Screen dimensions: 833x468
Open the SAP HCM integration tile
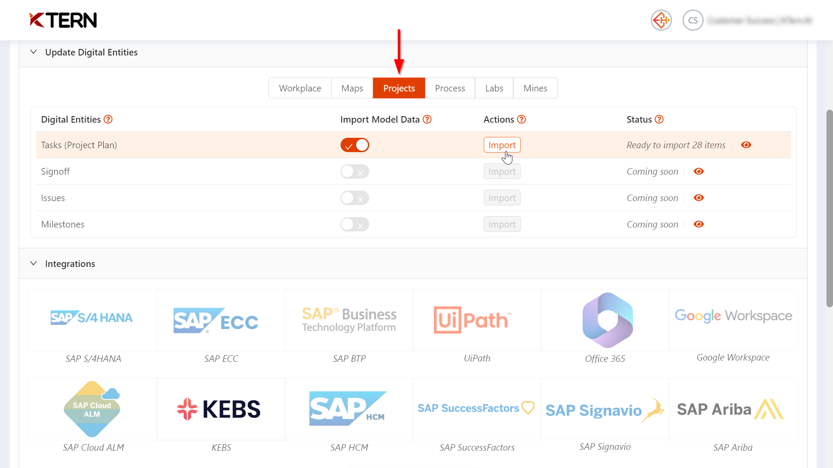pos(349,409)
